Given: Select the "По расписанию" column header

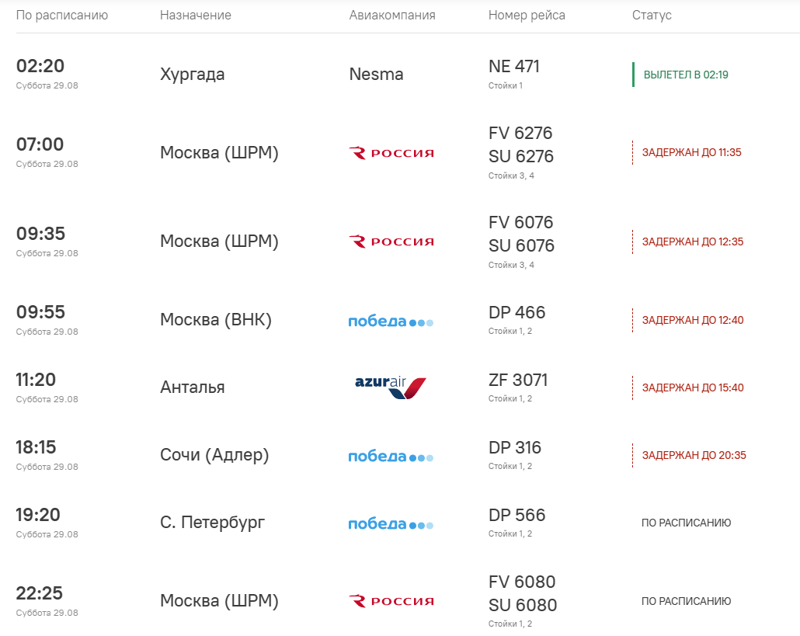Looking at the screenshot, I should click(61, 16).
